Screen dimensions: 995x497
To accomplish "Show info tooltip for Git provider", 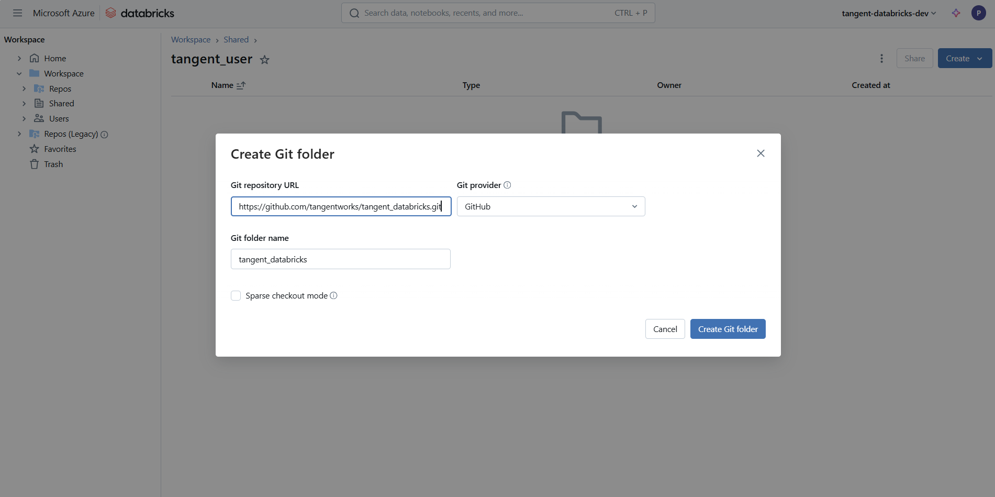I will 507,185.
